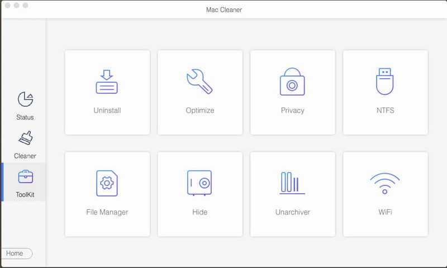Open the Uninstall download-tray icon

[x=107, y=82]
